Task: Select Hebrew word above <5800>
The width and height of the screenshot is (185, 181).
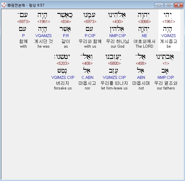Action: pos(113,57)
